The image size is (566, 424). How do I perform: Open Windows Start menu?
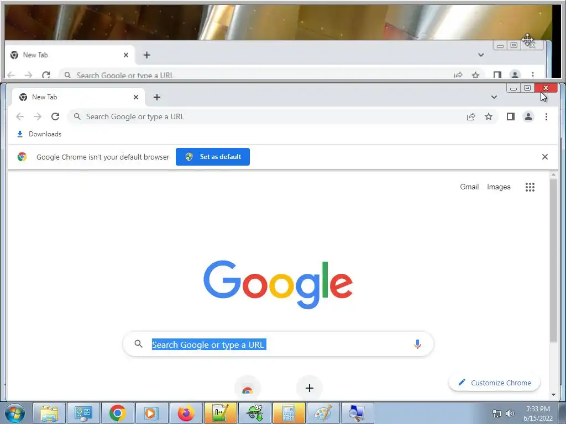(x=15, y=413)
